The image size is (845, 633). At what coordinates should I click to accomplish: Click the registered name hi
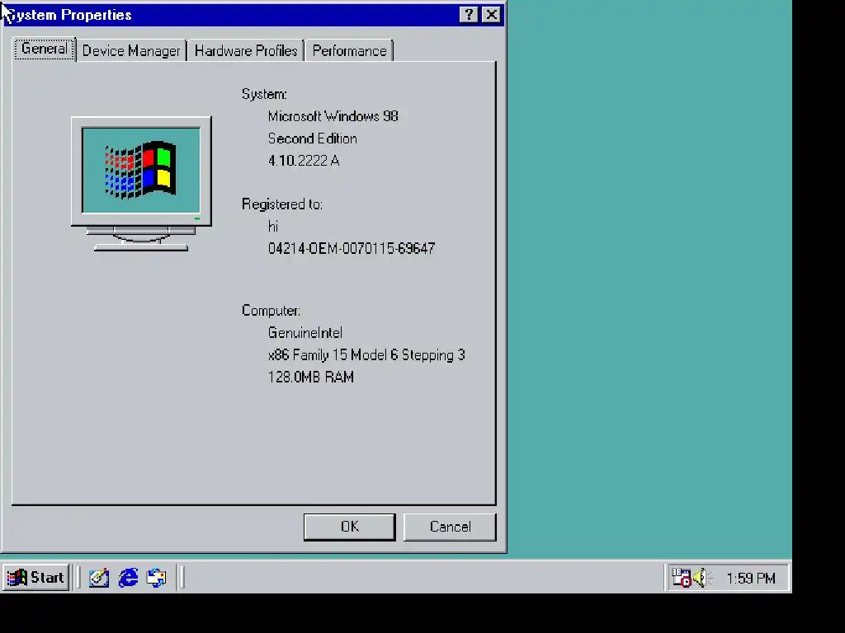tap(272, 227)
